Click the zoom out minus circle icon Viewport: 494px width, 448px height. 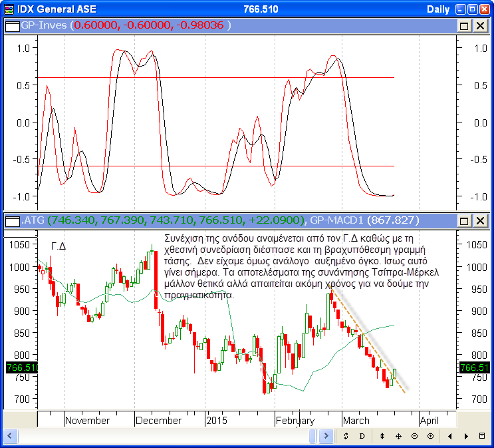click(415, 436)
